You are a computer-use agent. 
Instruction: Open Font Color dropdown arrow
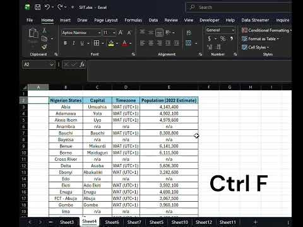tap(130, 44)
